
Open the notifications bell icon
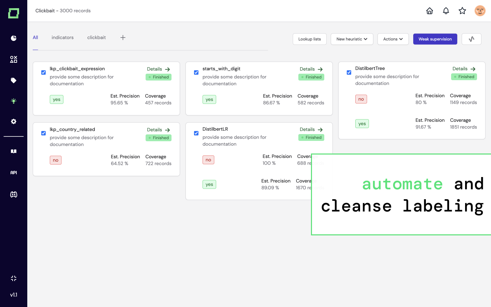click(446, 11)
